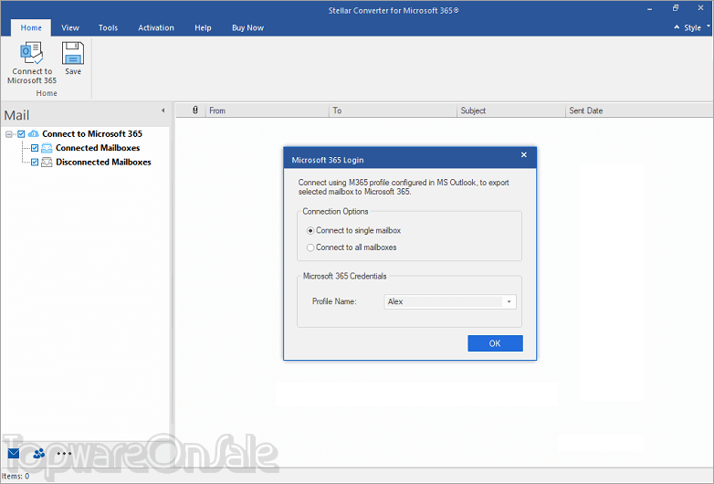Open the Profile Name dropdown

(509, 301)
